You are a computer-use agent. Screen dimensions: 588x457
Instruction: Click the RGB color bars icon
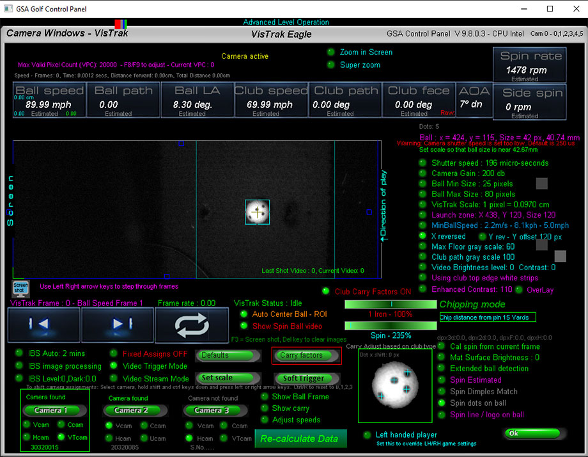[x=121, y=24]
